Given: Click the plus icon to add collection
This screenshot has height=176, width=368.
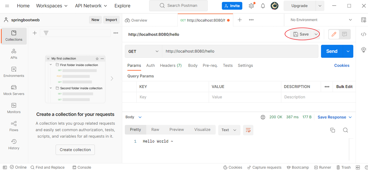Looking at the screenshot, I should [x=34, y=33].
